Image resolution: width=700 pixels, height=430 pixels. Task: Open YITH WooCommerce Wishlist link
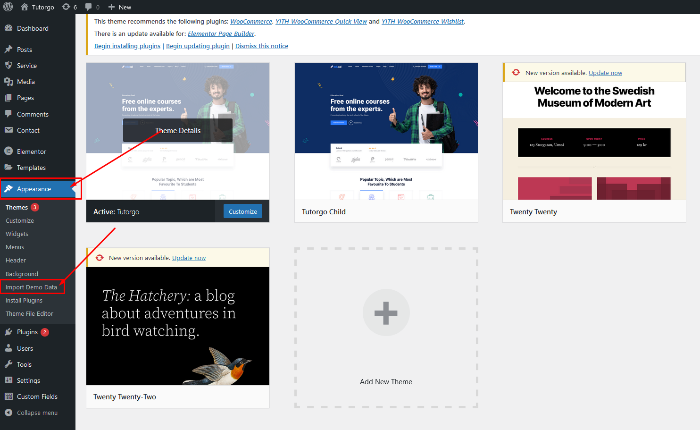[x=423, y=21]
